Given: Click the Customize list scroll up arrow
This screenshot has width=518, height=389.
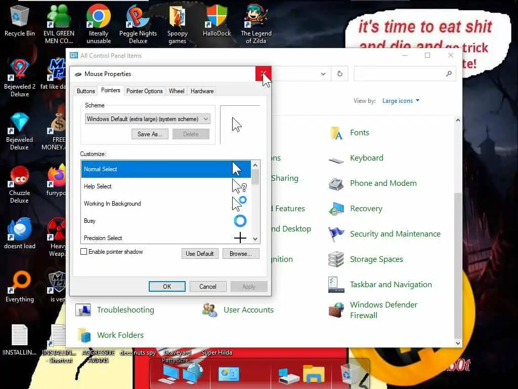Looking at the screenshot, I should (255, 165).
